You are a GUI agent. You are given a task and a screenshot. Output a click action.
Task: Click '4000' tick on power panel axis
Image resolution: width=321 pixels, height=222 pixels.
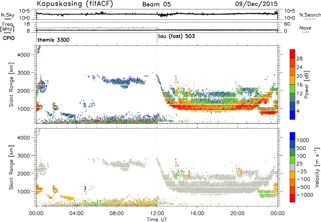pyautogui.click(x=24, y=55)
